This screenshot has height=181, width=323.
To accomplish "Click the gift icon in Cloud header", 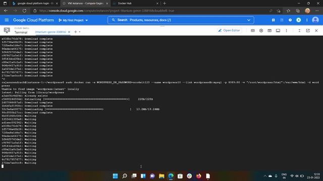I will (273, 20).
